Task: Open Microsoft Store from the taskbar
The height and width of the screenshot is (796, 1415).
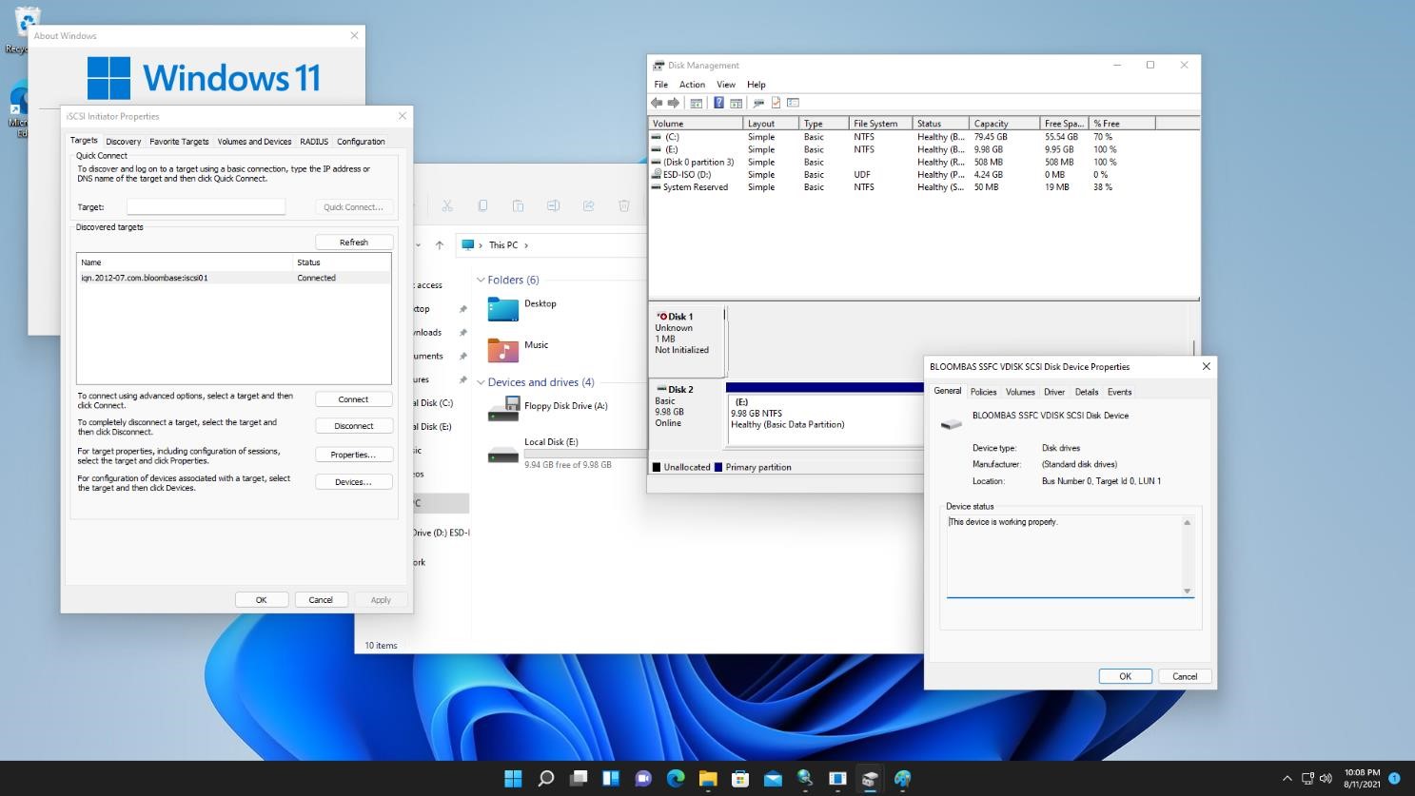Action: 740,779
